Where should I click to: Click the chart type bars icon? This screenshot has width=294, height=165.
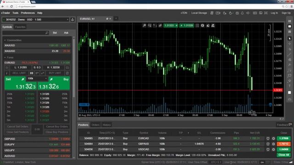point(160,26)
